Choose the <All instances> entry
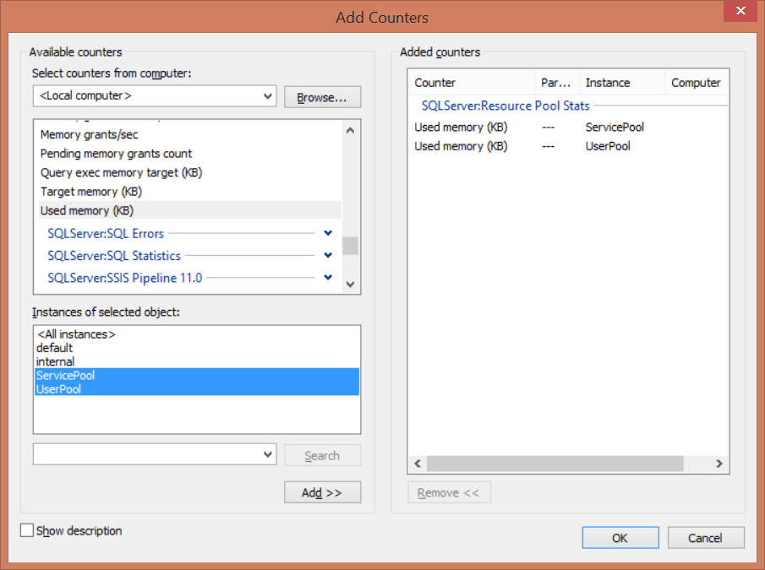 coord(76,334)
